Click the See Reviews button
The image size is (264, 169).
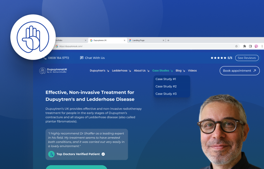pos(247,58)
